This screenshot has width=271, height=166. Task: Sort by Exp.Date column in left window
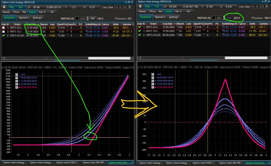[x=32, y=24]
